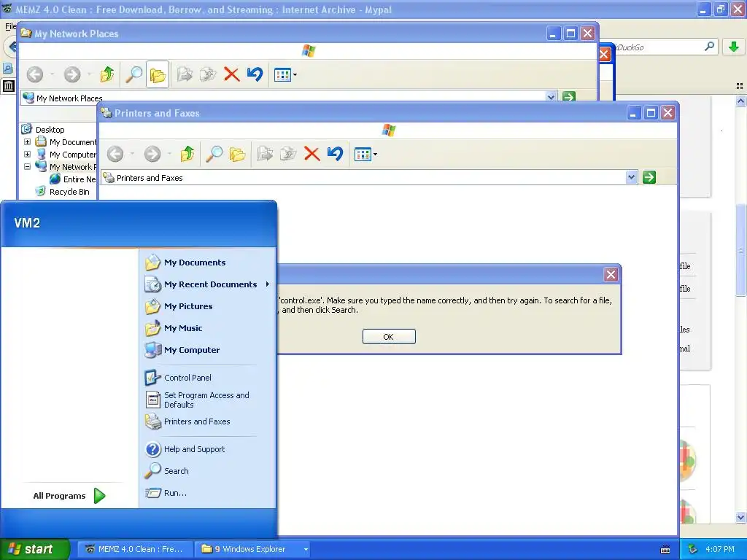Click Back arrow in Printers and Faxes window
Viewport: 747px width, 560px height.
pos(115,154)
